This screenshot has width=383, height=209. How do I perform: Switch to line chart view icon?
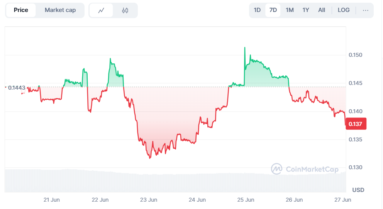101,10
